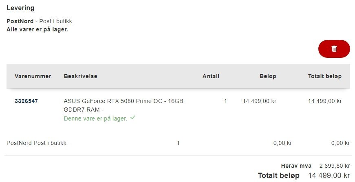Click 'Denne vare er på lager' status text
This screenshot has height=182, width=355.
click(95, 118)
